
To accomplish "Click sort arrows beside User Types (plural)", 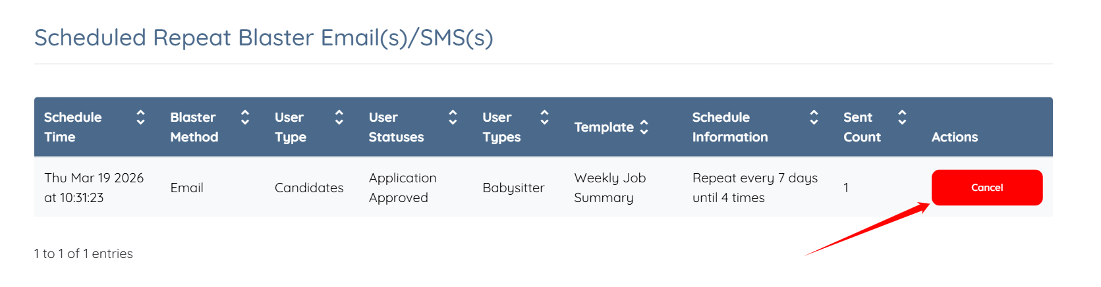I will pos(544,118).
